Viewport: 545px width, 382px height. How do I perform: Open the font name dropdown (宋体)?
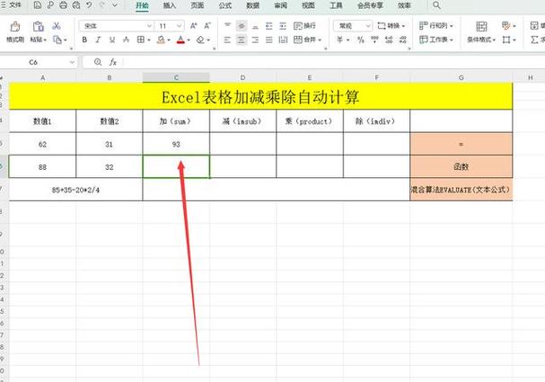(x=149, y=26)
